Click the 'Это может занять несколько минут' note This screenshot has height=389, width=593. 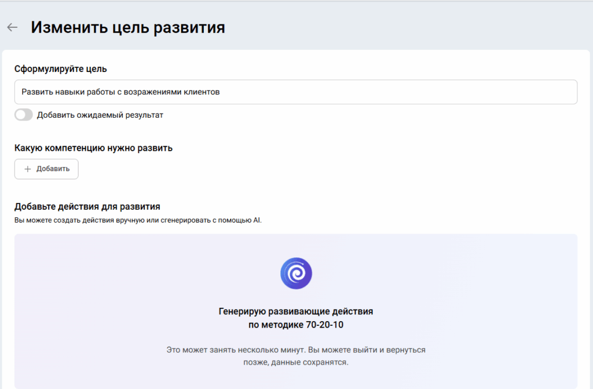pos(296,350)
